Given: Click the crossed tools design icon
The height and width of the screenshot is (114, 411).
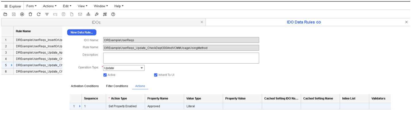Looking at the screenshot, I should tap(105, 14).
